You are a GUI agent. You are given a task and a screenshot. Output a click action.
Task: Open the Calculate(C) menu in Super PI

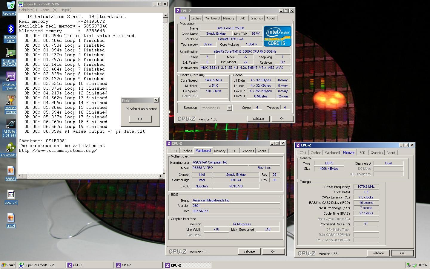pyautogui.click(x=28, y=10)
